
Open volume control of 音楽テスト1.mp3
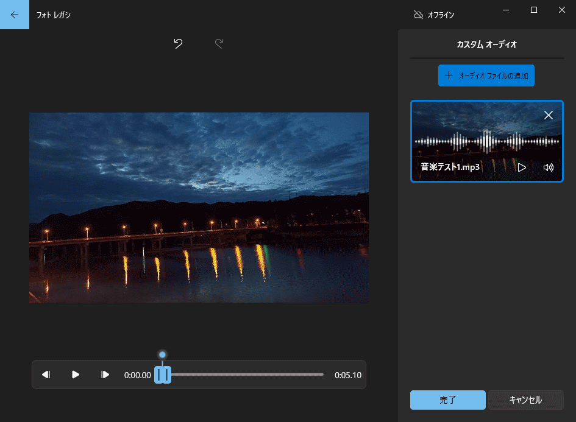click(x=548, y=167)
